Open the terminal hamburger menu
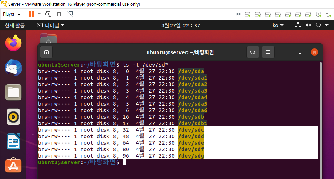The width and height of the screenshot is (334, 179). [x=268, y=52]
